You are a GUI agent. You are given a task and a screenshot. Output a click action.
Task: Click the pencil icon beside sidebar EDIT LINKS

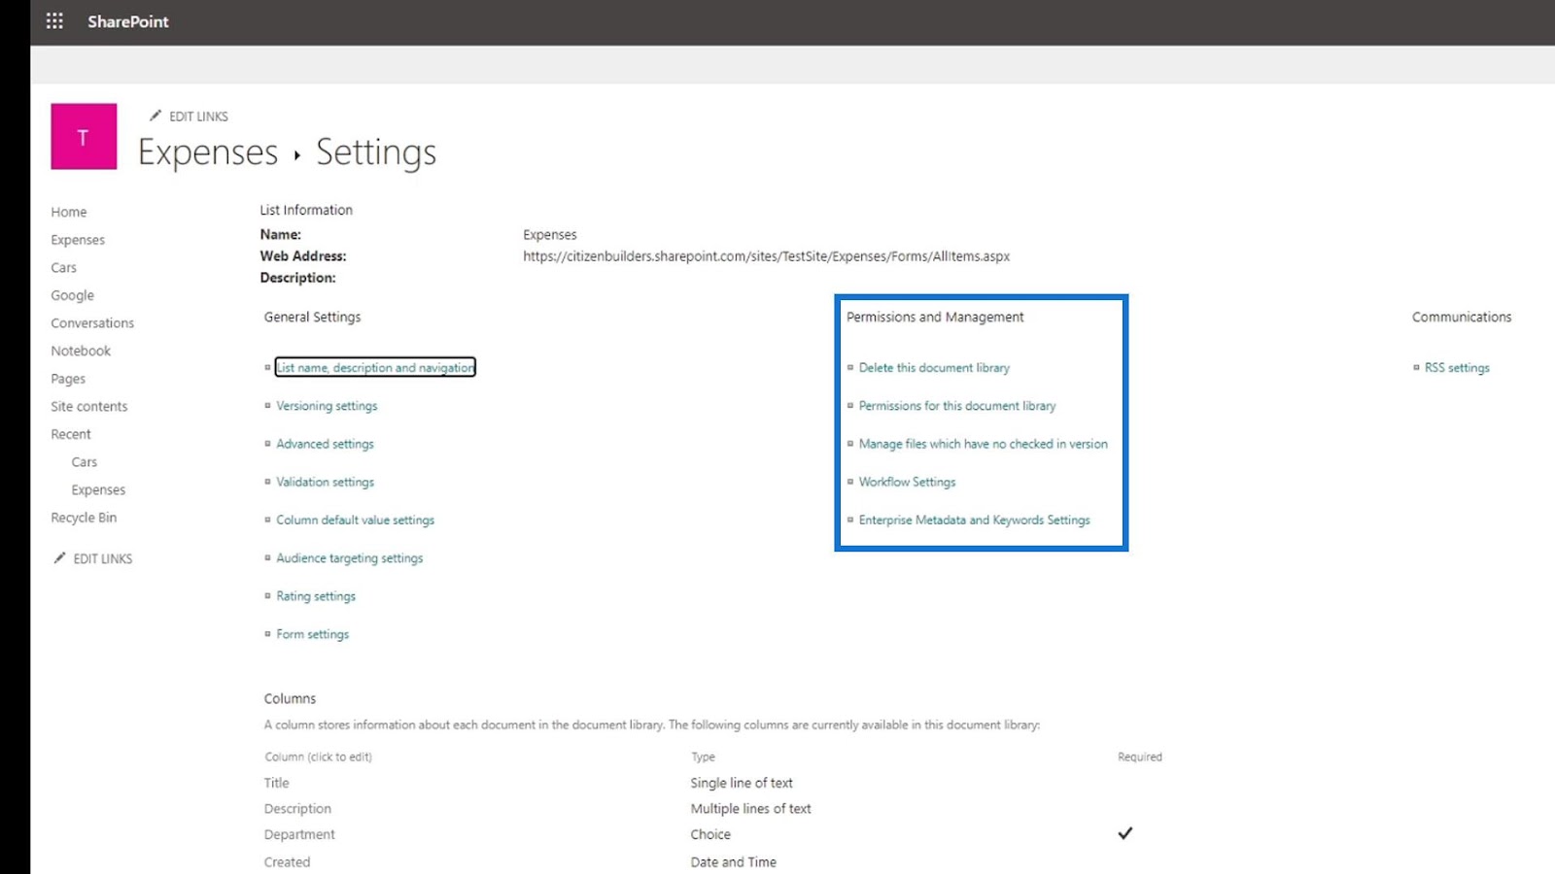click(59, 558)
